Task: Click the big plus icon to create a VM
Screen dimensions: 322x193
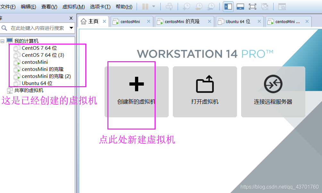Action: click(x=136, y=84)
